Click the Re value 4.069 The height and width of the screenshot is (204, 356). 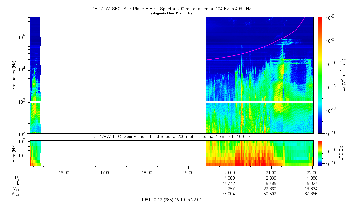point(229,178)
